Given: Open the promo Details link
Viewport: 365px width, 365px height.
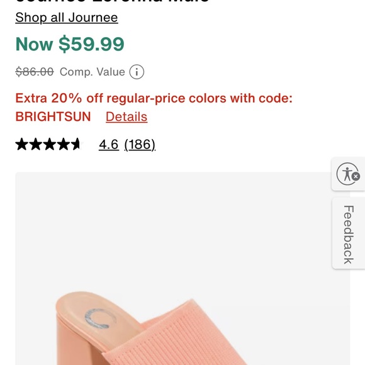Looking at the screenshot, I should [x=126, y=116].
